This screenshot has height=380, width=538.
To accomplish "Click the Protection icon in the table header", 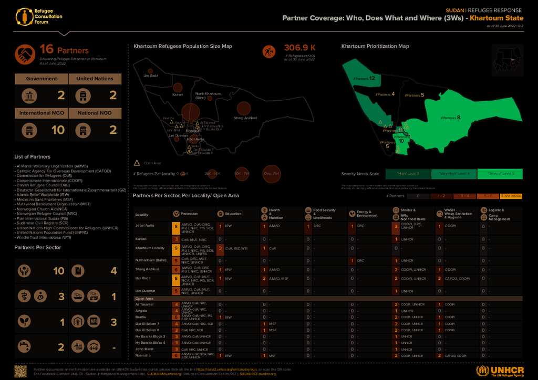I will coord(177,214).
